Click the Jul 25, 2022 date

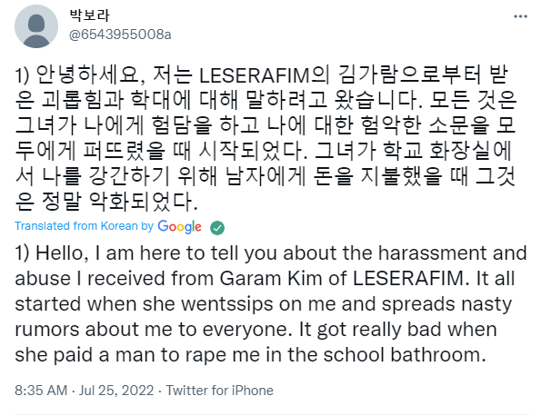point(116,391)
